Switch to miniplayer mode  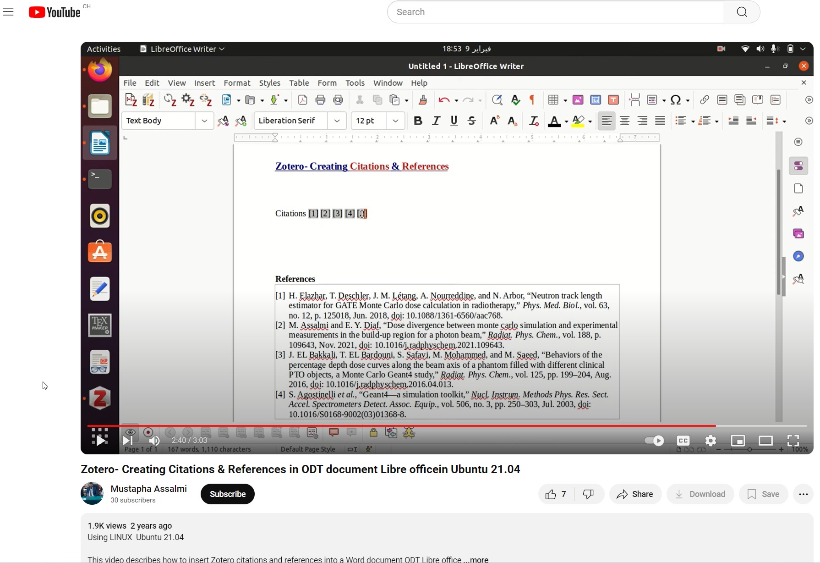click(738, 441)
